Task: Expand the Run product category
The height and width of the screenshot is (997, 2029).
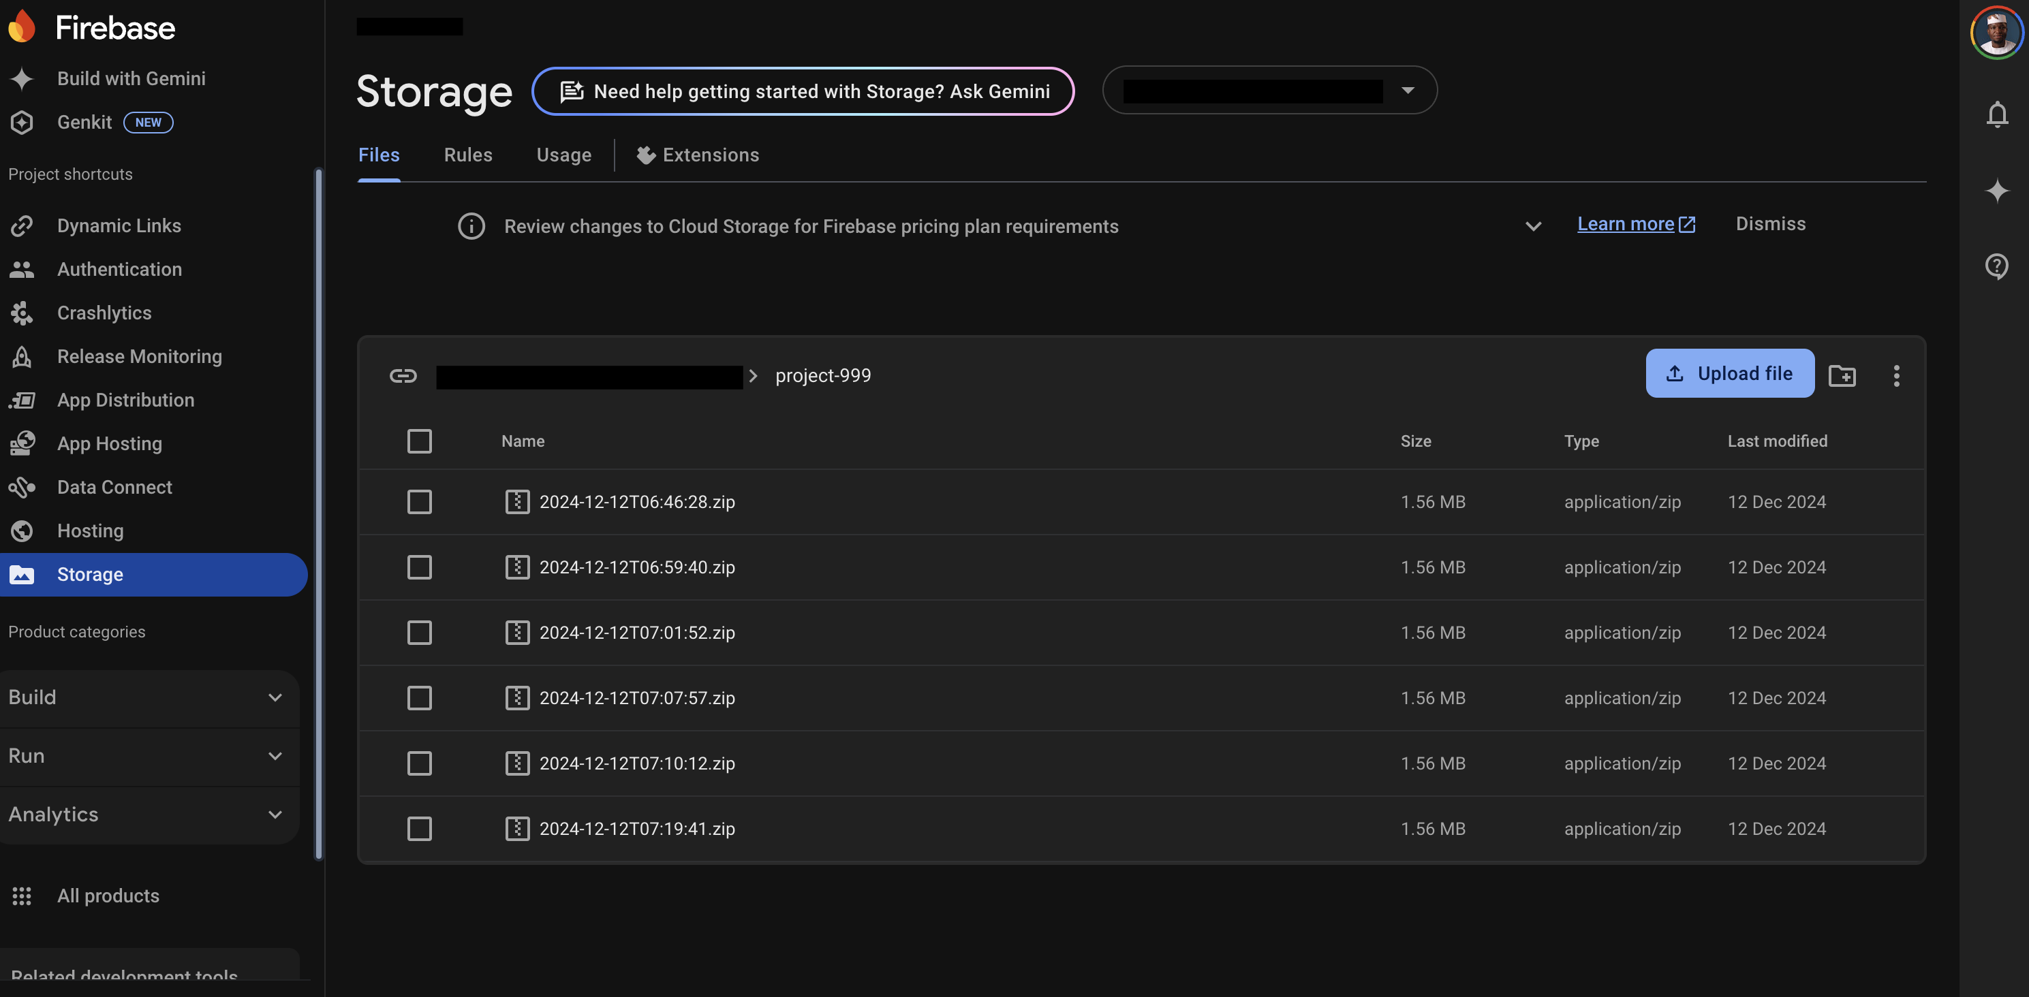Action: [x=150, y=756]
